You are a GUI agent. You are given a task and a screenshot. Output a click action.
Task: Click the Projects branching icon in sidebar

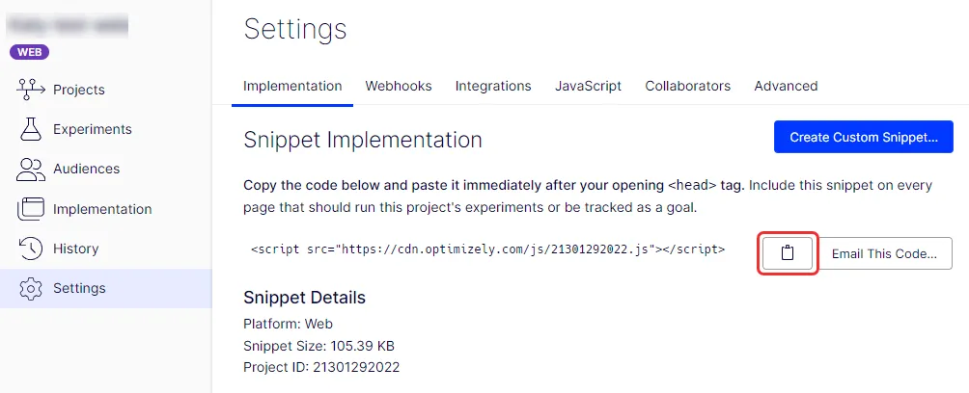(x=30, y=90)
